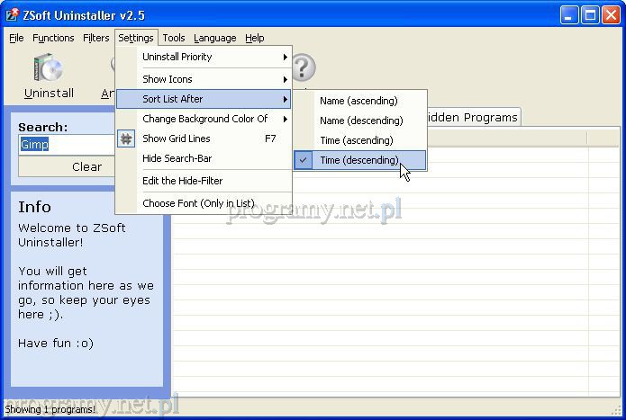626x420 pixels.
Task: Maximize the ZSoft Uninstaller window
Action: click(x=589, y=15)
